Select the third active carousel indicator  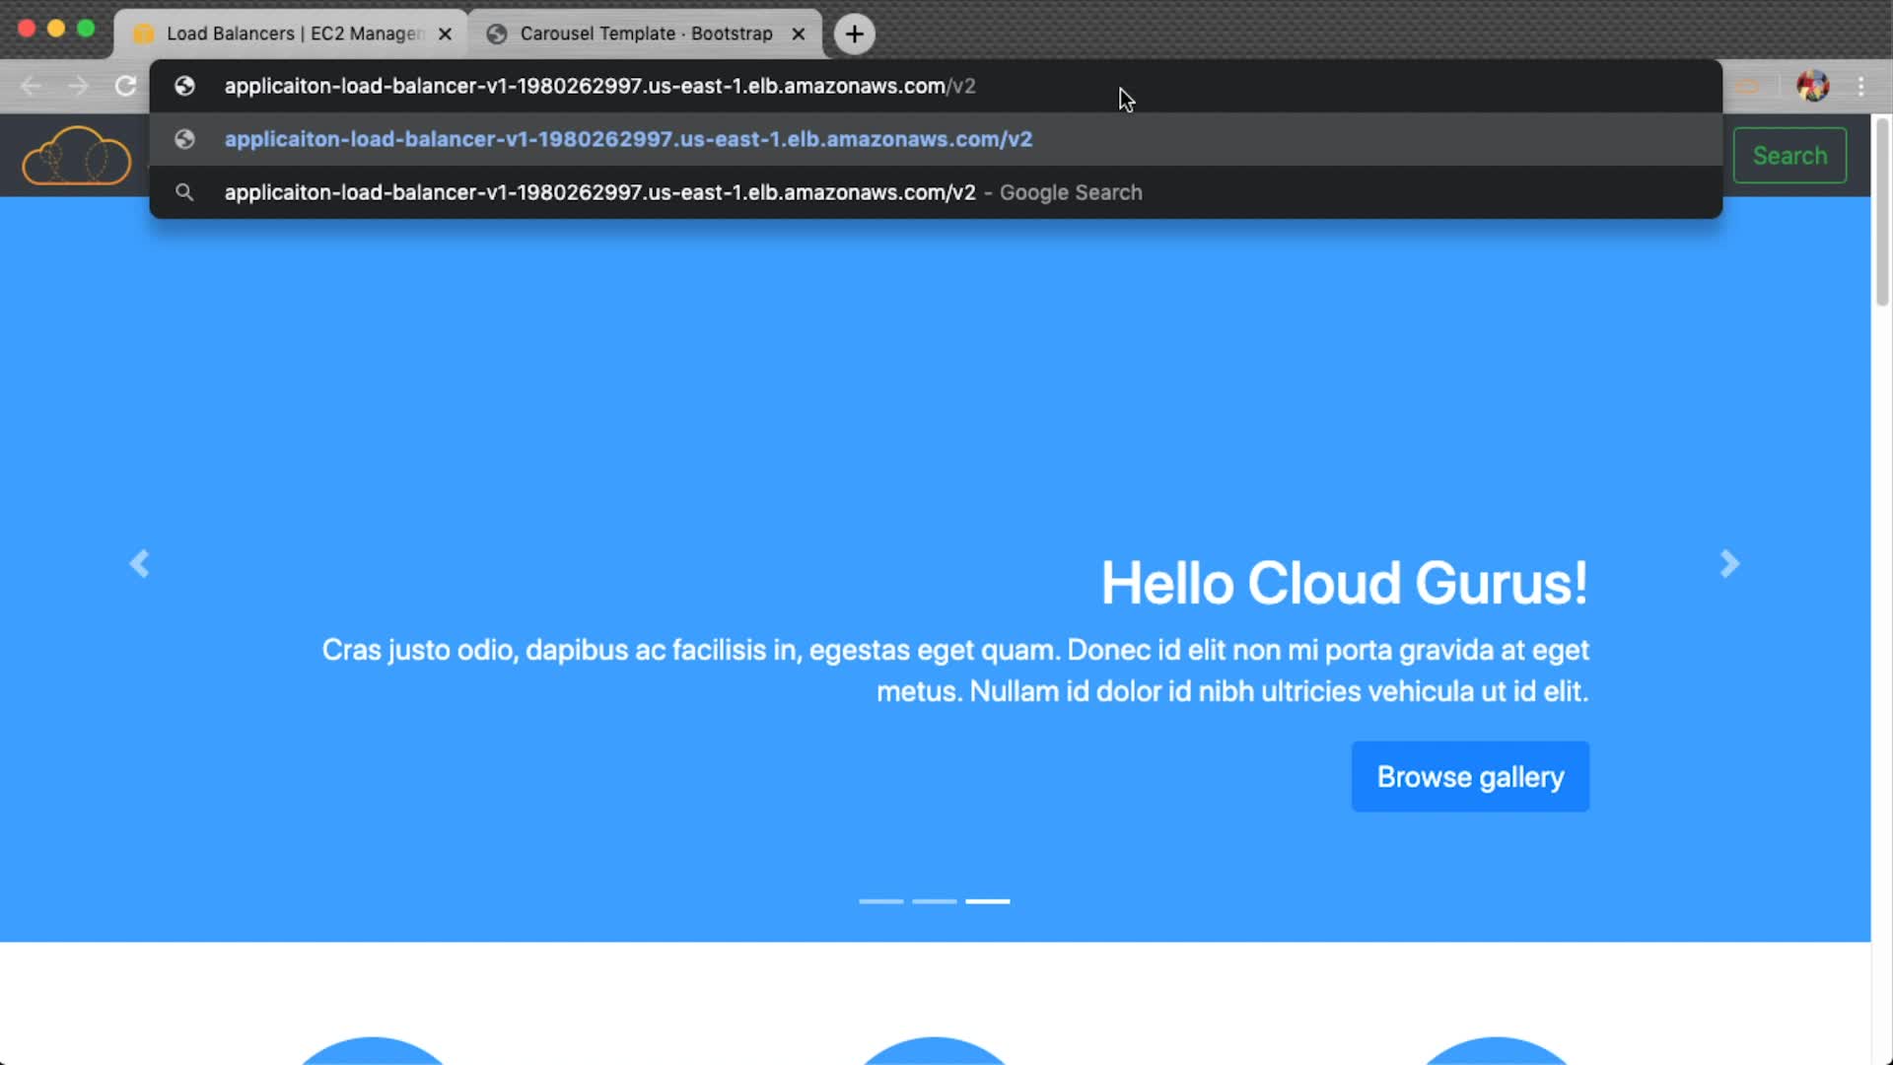click(x=987, y=901)
